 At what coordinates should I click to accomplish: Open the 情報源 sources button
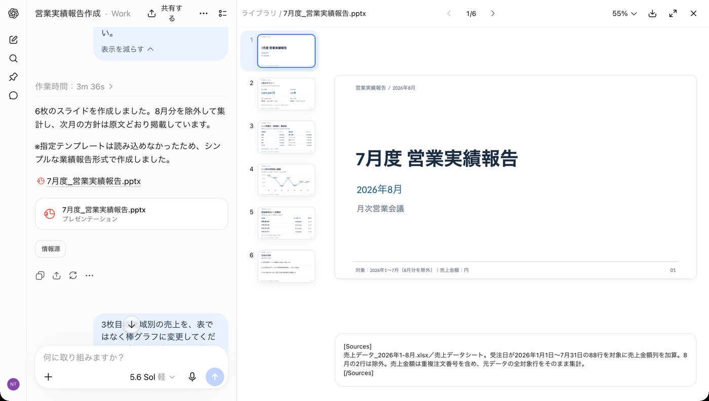[51, 249]
